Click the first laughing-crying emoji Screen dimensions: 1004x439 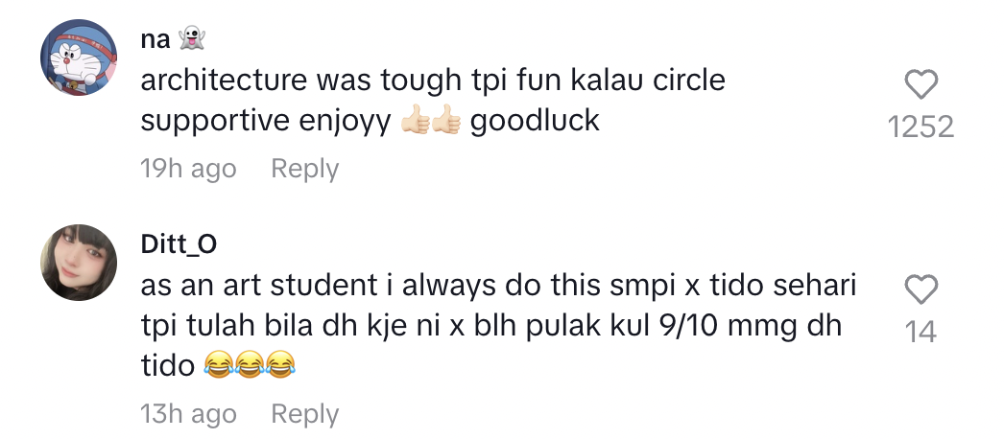pos(218,366)
